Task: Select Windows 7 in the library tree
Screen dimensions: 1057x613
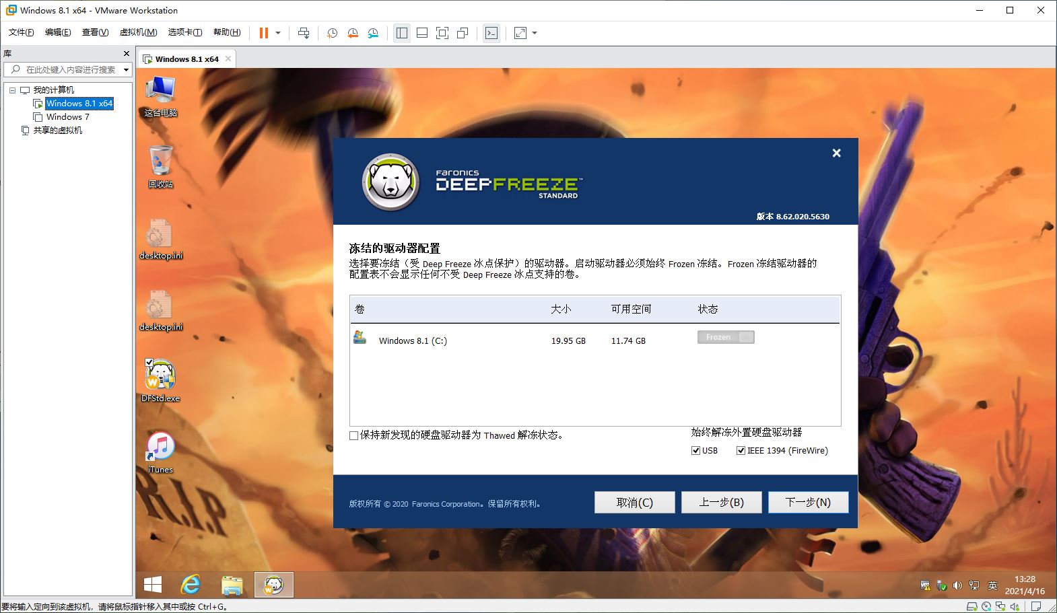Action: point(67,117)
